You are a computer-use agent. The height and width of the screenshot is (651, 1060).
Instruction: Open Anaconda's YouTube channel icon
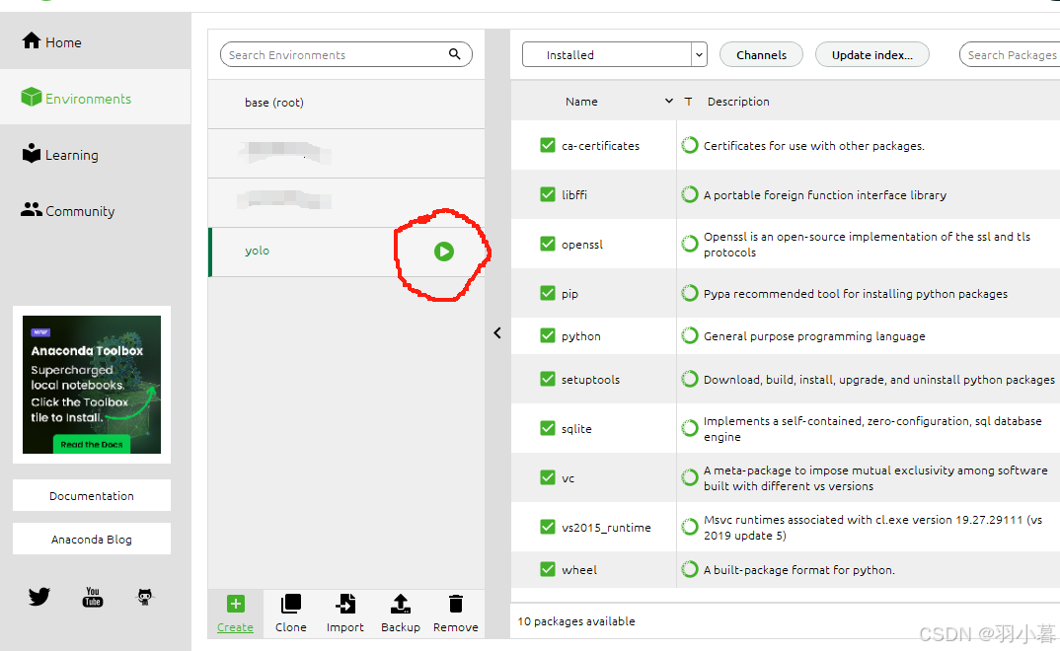pyautogui.click(x=93, y=597)
